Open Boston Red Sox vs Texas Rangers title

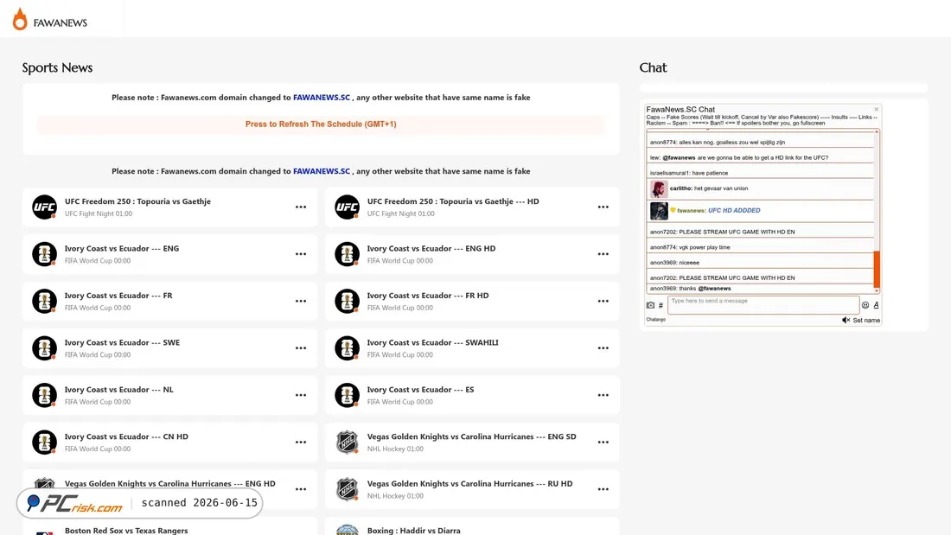click(126, 530)
